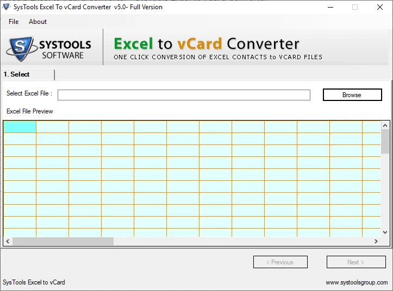This screenshot has width=393, height=291.
Task: Click the SysTools Software logo
Action: click(x=48, y=48)
